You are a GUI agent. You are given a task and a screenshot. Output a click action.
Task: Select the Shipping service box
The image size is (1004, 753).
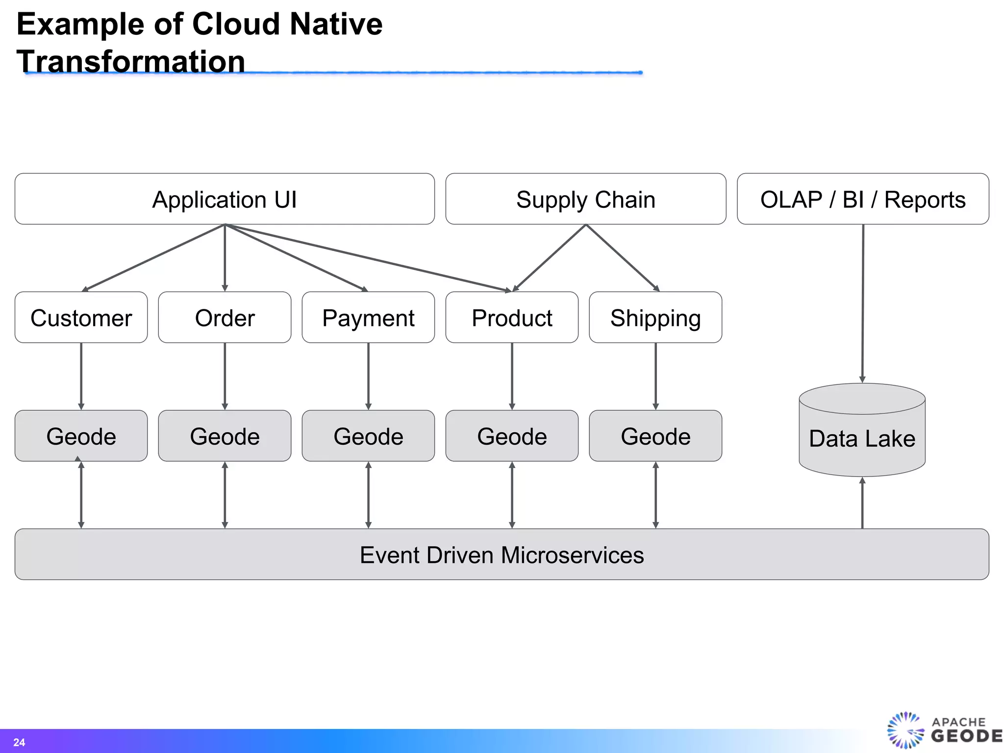click(x=655, y=318)
